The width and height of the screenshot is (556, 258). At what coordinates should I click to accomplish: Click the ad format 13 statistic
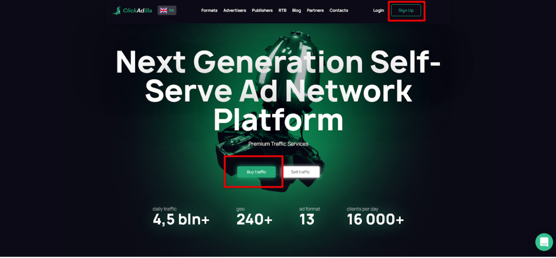point(309,217)
